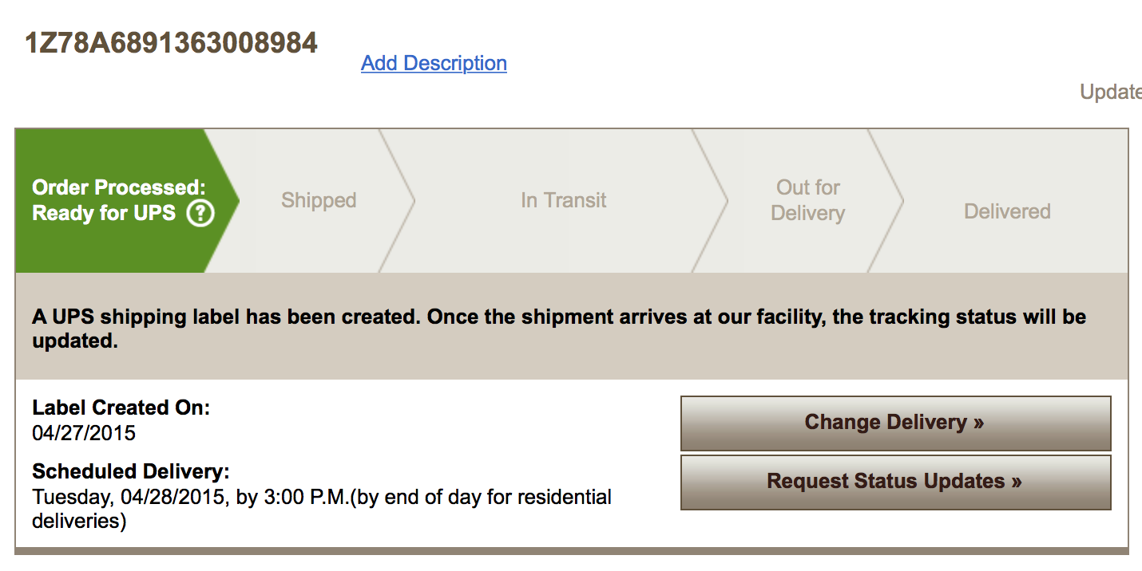1142x571 pixels.
Task: Select the Shipped progress step
Action: click(318, 200)
